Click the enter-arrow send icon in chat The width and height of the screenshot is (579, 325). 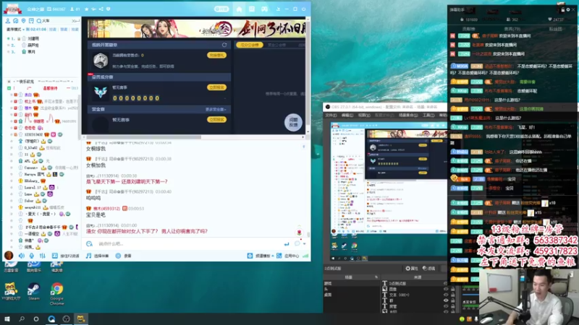click(286, 244)
